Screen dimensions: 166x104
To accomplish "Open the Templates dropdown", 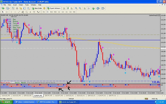I will pyautogui.click(x=104, y=8).
